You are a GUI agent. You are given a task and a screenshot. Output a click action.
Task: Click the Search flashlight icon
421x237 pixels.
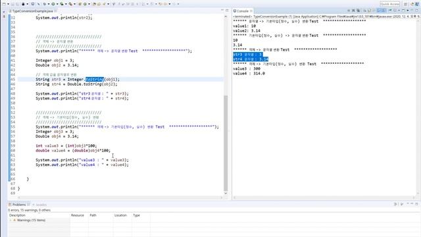pos(104,4)
